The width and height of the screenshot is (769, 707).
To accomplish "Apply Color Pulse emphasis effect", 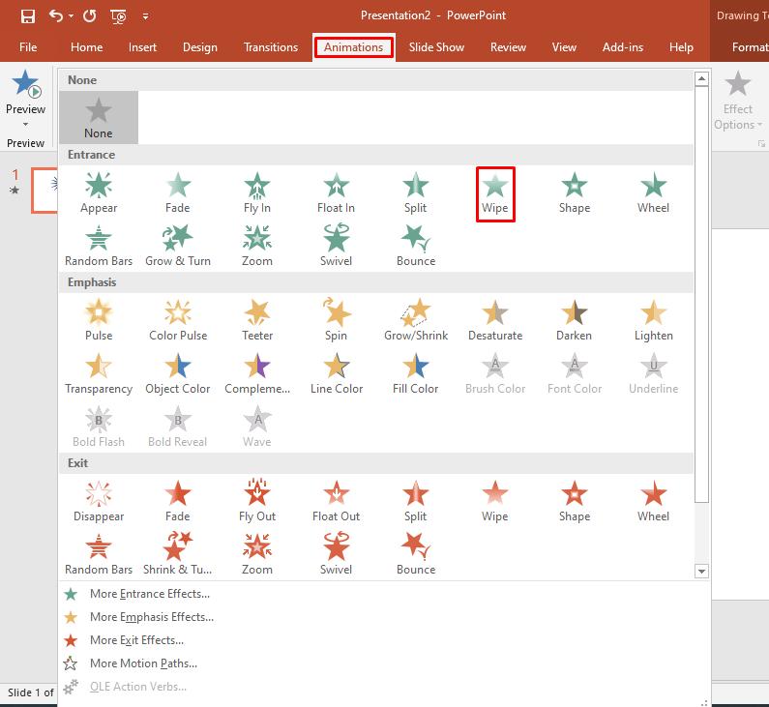I will [x=178, y=321].
